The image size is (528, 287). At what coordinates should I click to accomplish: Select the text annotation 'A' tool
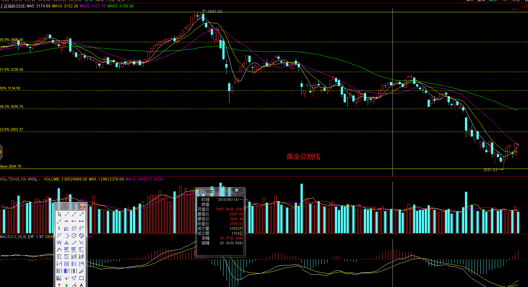pos(81,285)
